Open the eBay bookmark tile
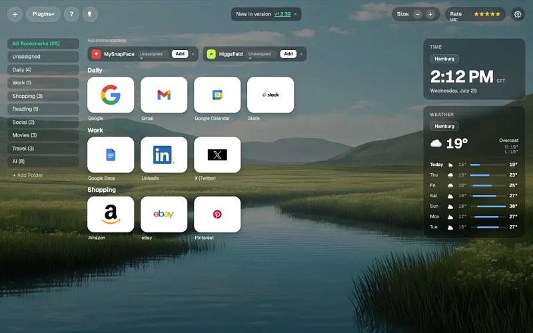The image size is (533, 333). pos(164,214)
